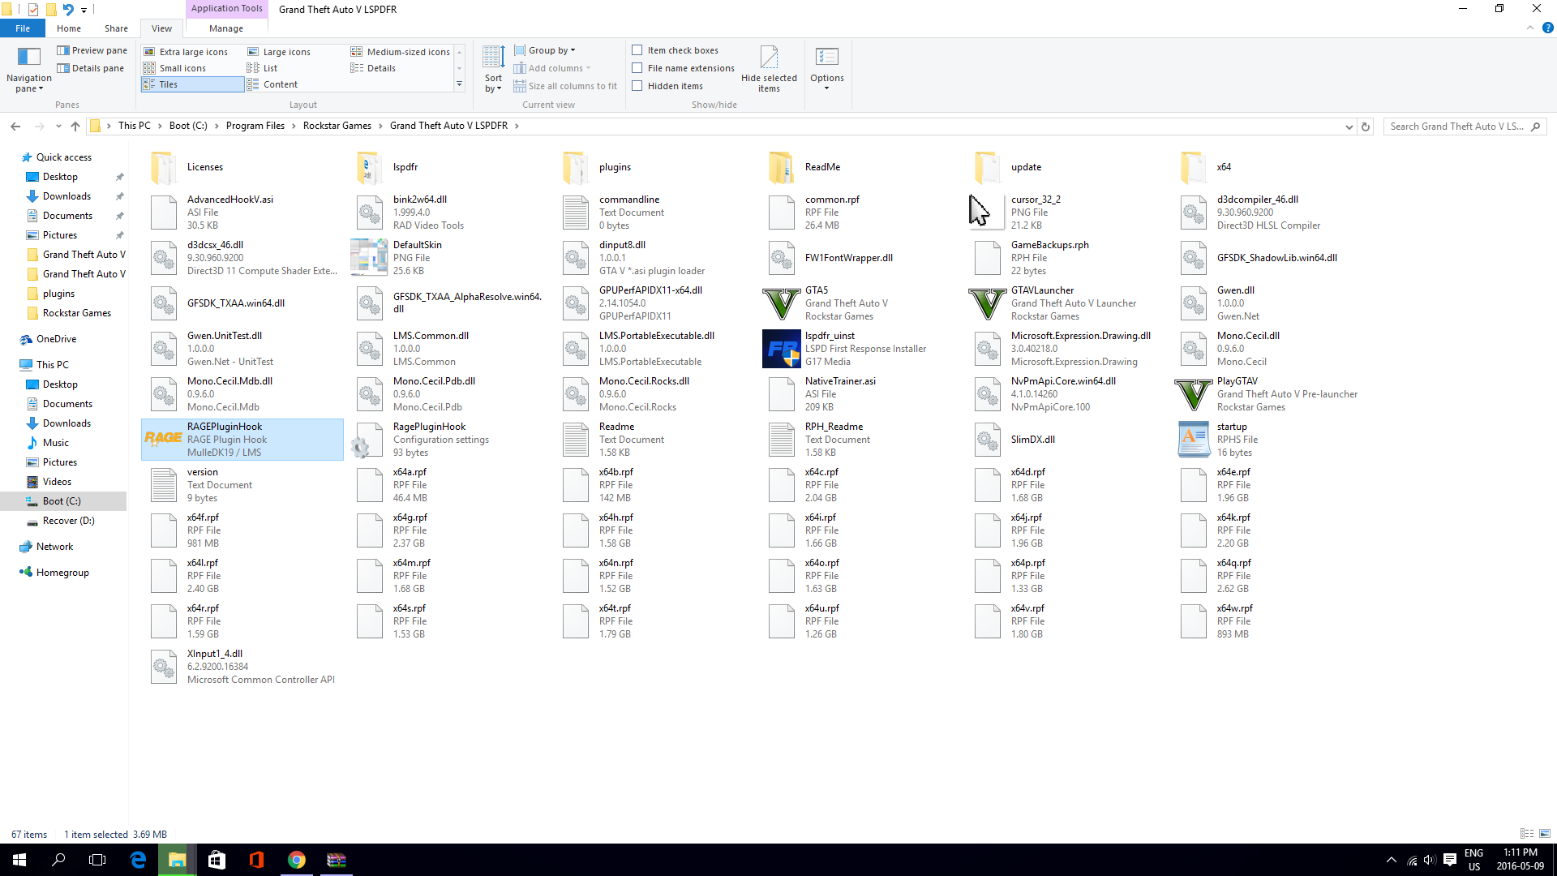Click the search box for this folder
This screenshot has height=876, width=1557.
(x=1456, y=127)
